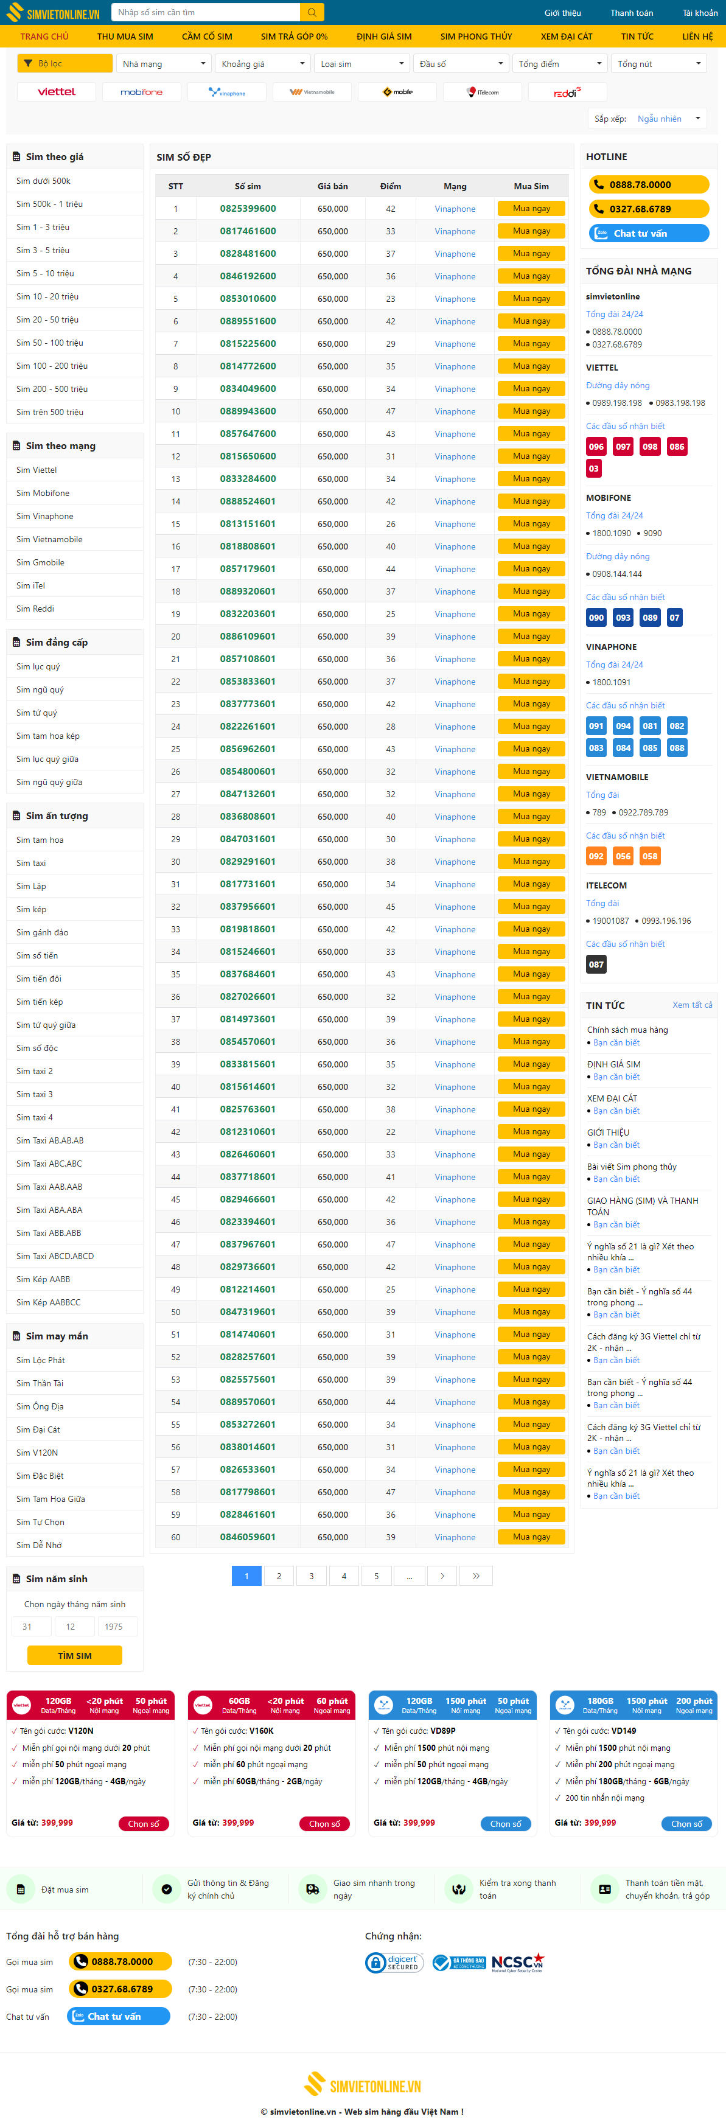
Task: Select the Vietnamobile prefix badge 092
Action: [596, 856]
